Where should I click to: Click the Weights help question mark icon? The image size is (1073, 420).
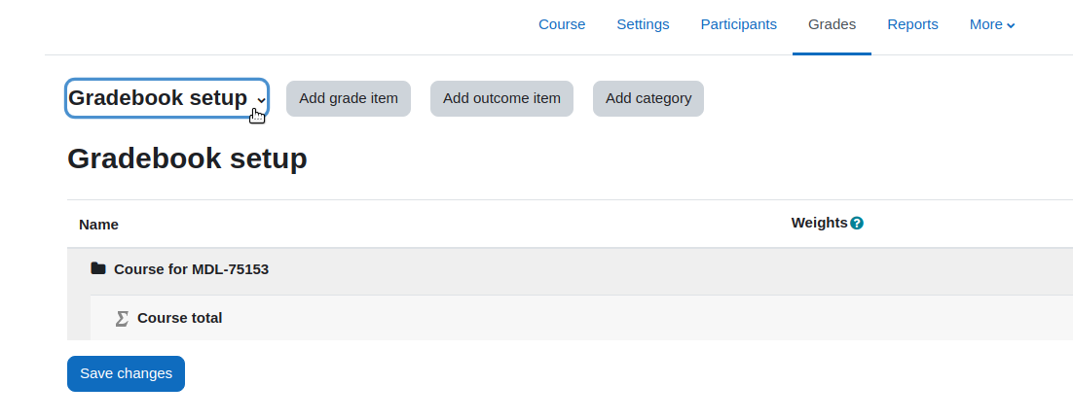coord(856,224)
